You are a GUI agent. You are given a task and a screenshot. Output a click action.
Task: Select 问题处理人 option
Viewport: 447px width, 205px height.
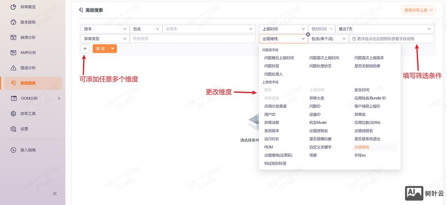(273, 74)
